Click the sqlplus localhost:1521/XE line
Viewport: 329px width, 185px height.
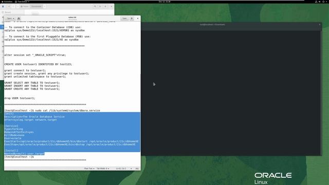(41, 40)
